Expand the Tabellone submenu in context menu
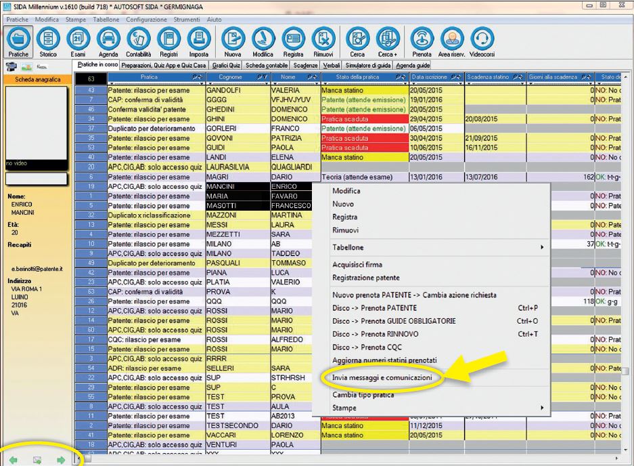This screenshot has height=466, width=634. (436, 247)
